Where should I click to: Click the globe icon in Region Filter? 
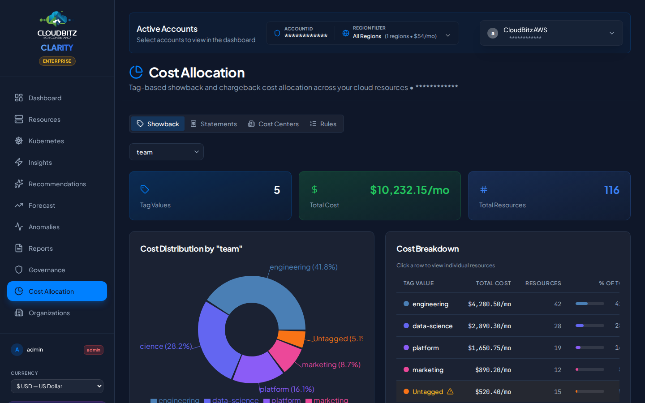pos(345,33)
